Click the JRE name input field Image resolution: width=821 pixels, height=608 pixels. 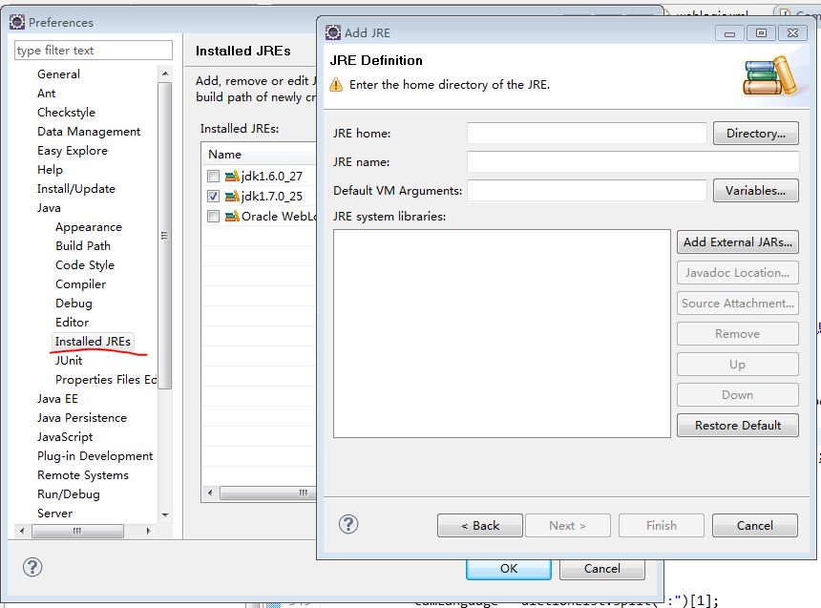pyautogui.click(x=633, y=162)
